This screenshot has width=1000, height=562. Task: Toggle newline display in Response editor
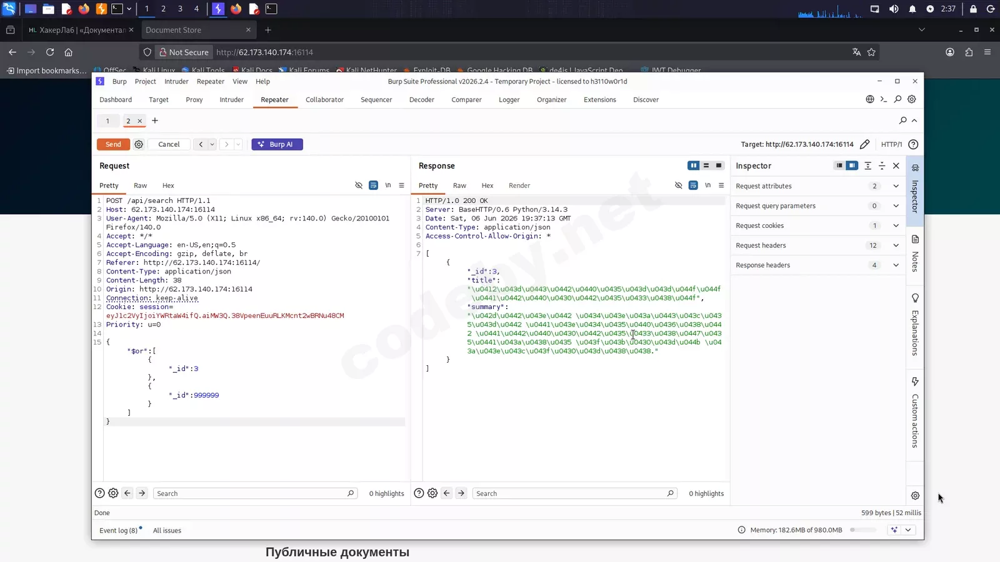[708, 185]
